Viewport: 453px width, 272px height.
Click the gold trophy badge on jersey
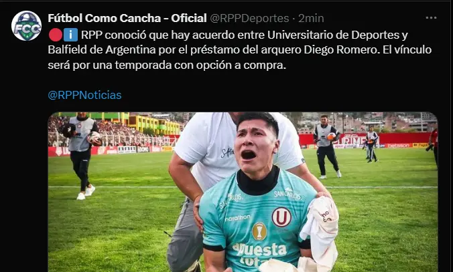(x=259, y=231)
